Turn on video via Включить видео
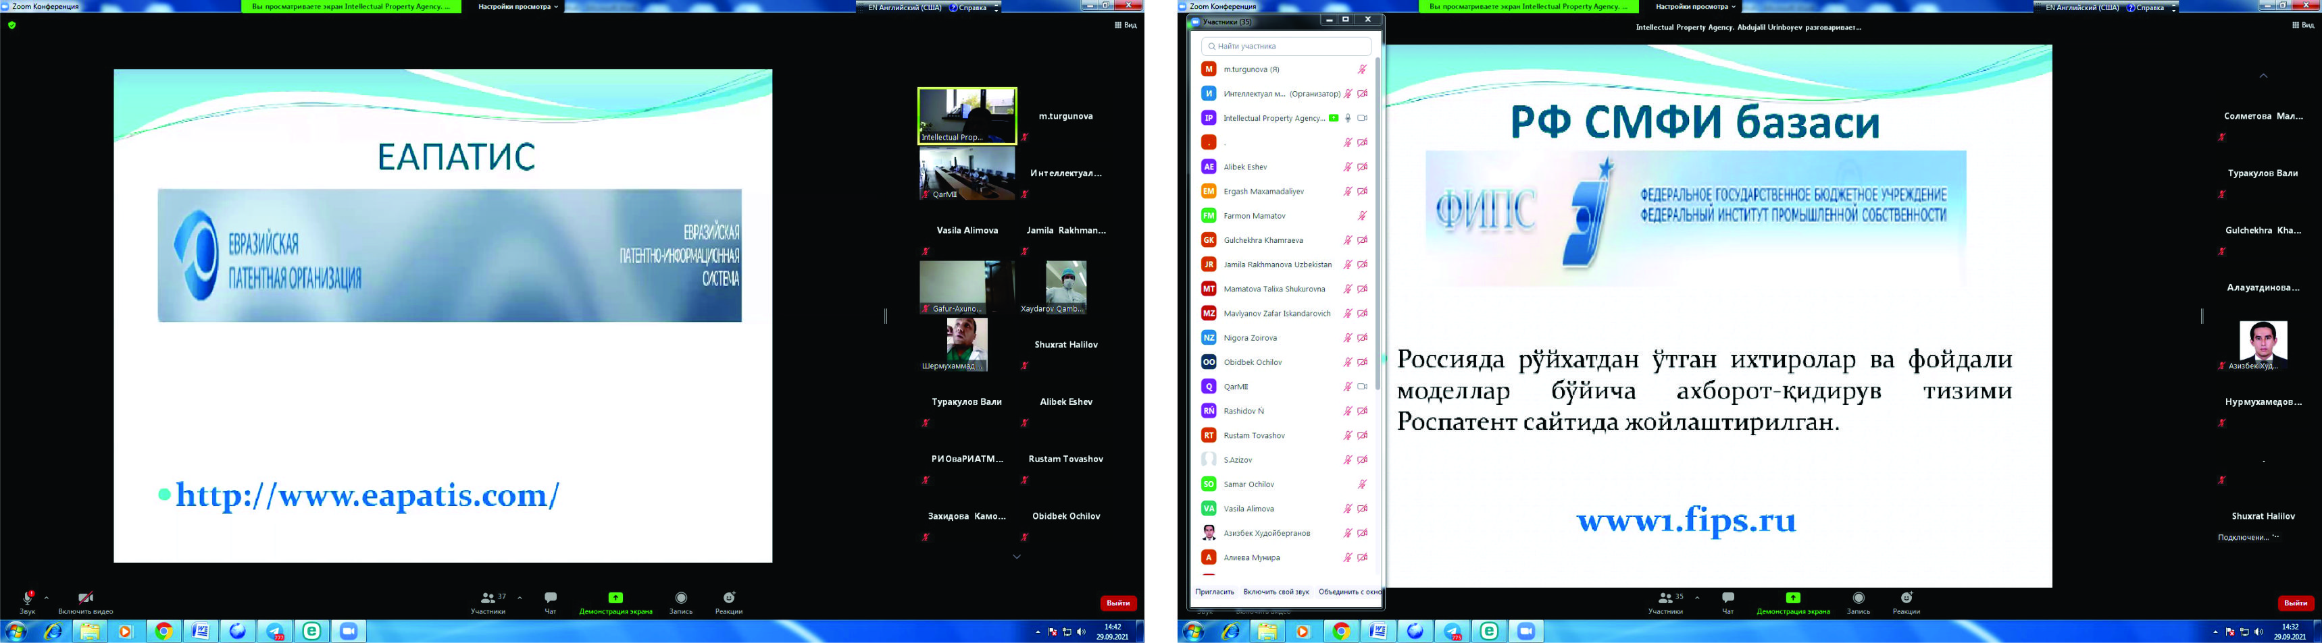The image size is (2322, 643). [x=86, y=599]
